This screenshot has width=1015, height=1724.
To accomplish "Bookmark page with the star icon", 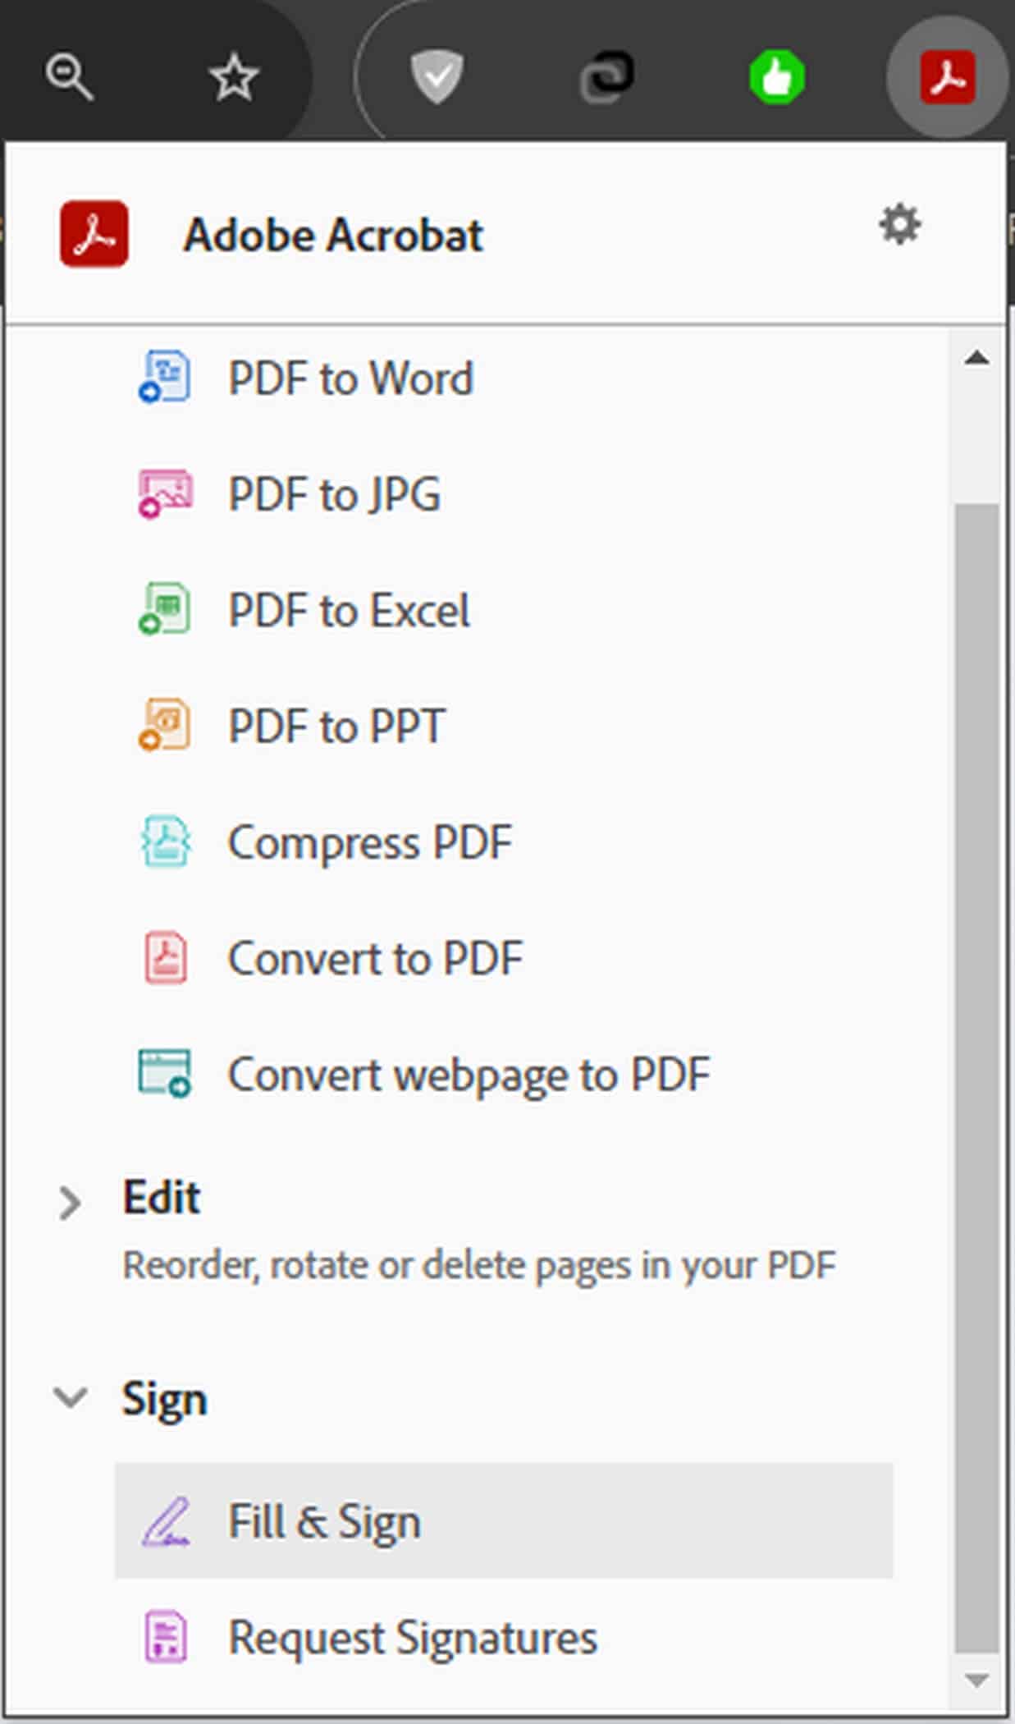I will [234, 77].
